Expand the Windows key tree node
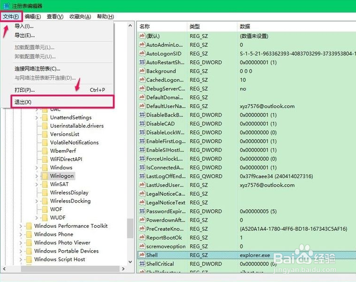Screen dimensions: 356x282 pos(37,167)
